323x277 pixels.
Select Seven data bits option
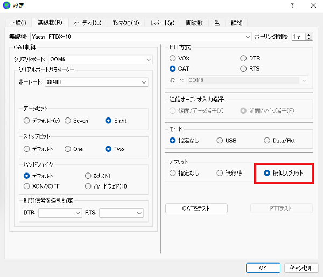click(x=68, y=121)
